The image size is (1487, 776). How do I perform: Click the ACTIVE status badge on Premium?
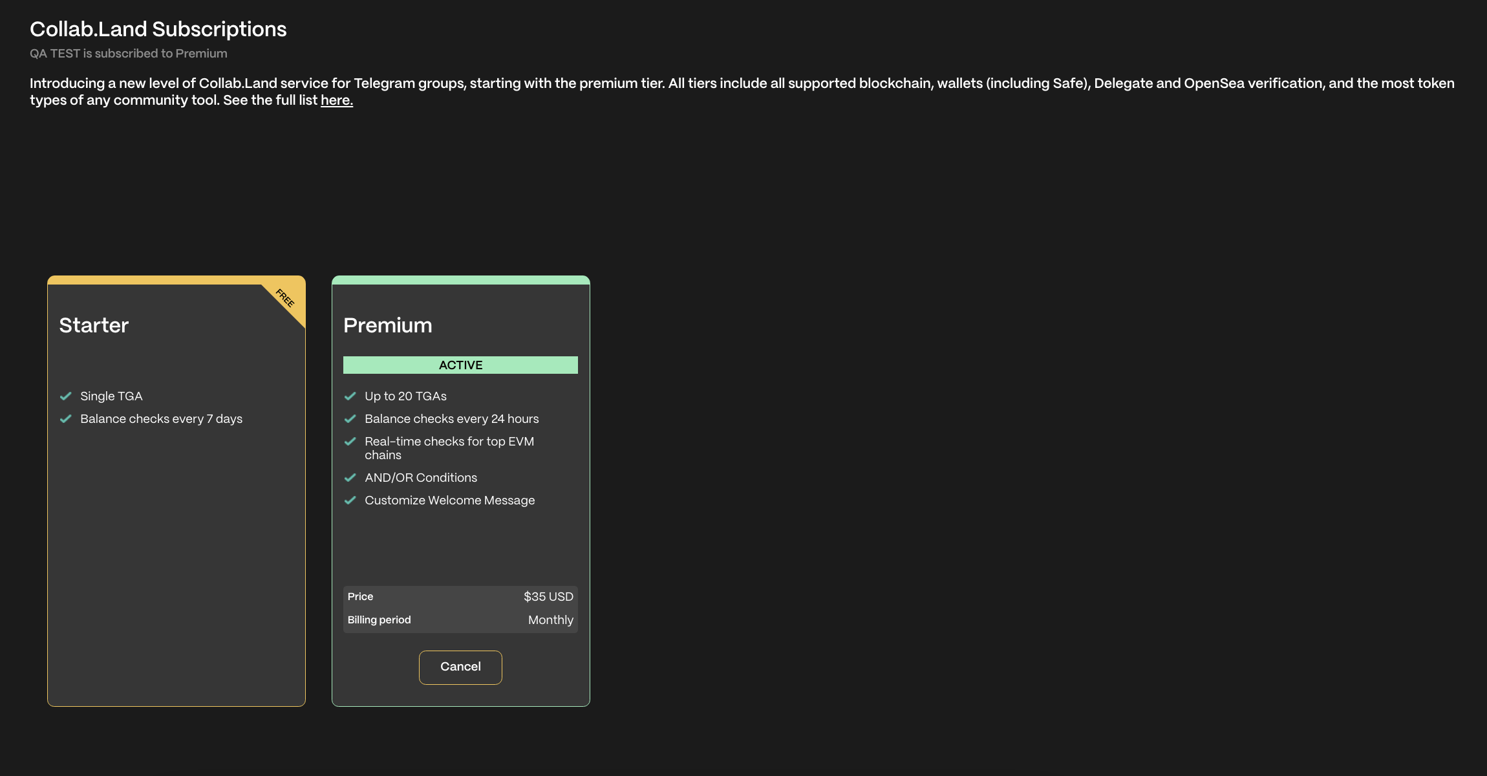(x=460, y=365)
